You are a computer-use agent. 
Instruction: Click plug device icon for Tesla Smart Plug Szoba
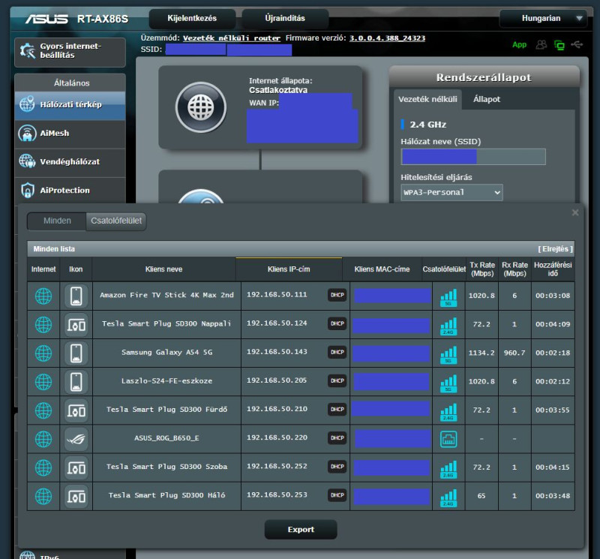tap(76, 468)
